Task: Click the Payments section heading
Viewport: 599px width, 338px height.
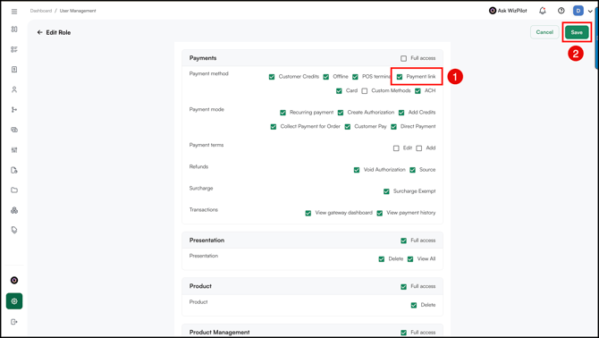Action: point(203,58)
